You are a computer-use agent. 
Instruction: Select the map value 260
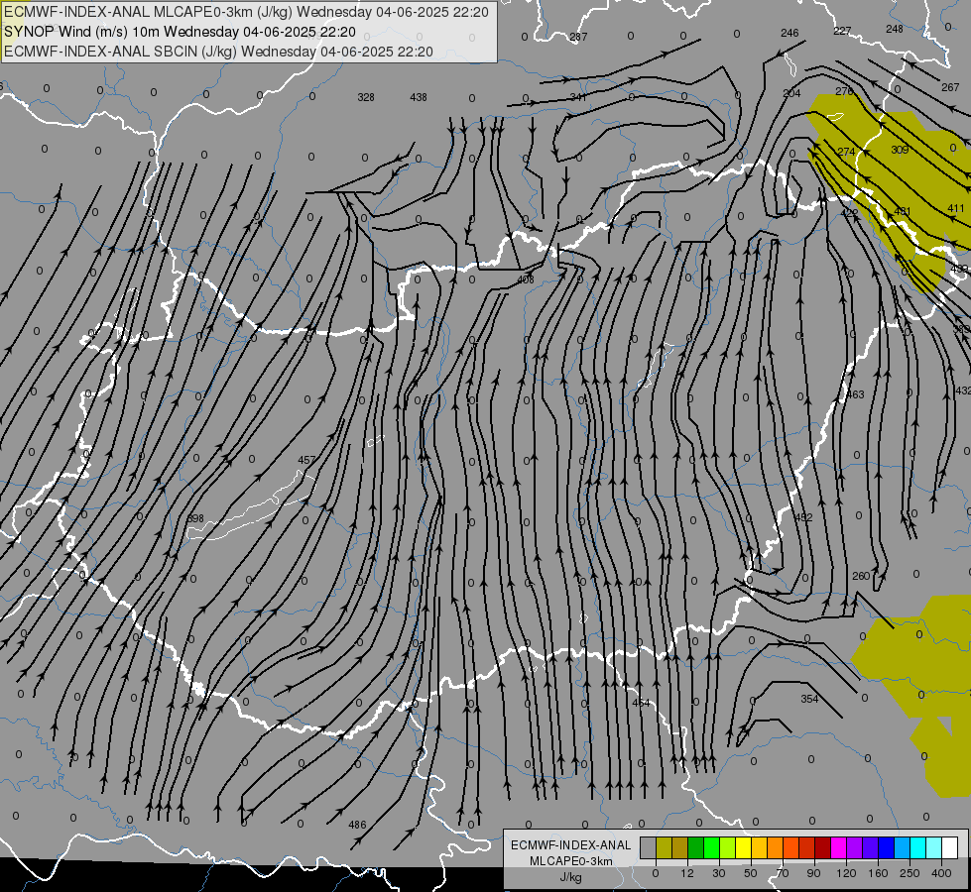click(861, 576)
